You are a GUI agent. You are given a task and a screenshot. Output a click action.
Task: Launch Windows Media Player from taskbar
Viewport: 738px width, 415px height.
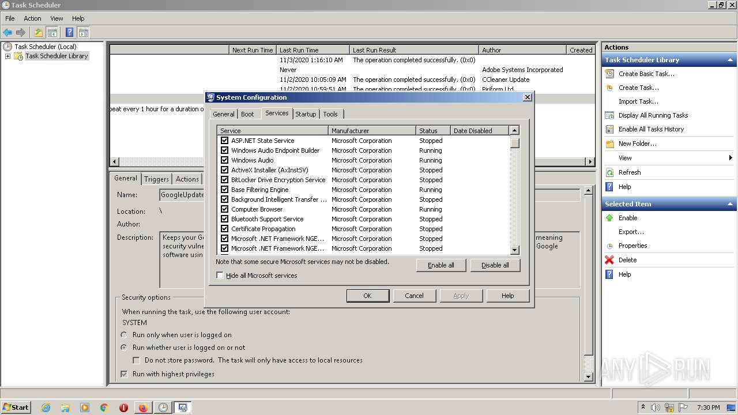coord(85,408)
